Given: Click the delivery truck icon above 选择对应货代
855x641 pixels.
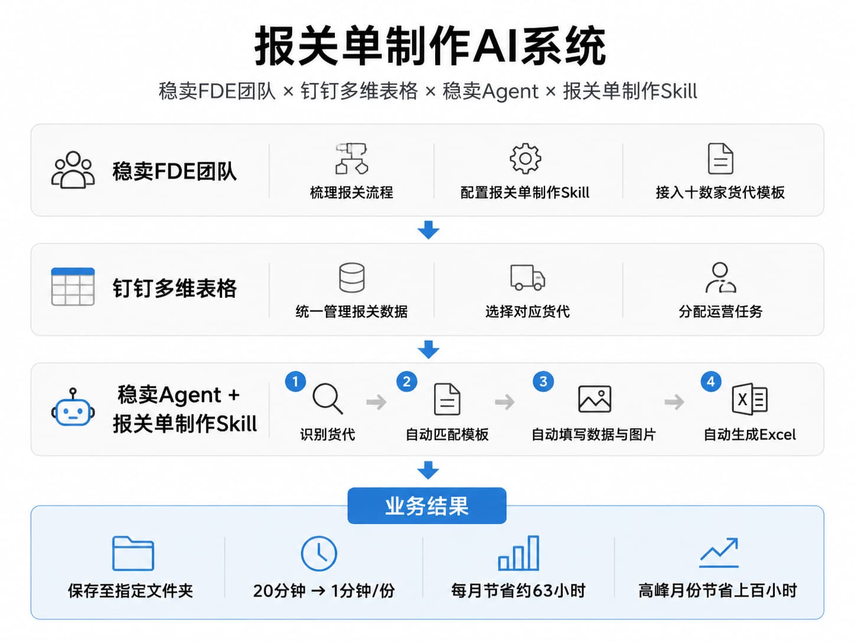Looking at the screenshot, I should 527,277.
